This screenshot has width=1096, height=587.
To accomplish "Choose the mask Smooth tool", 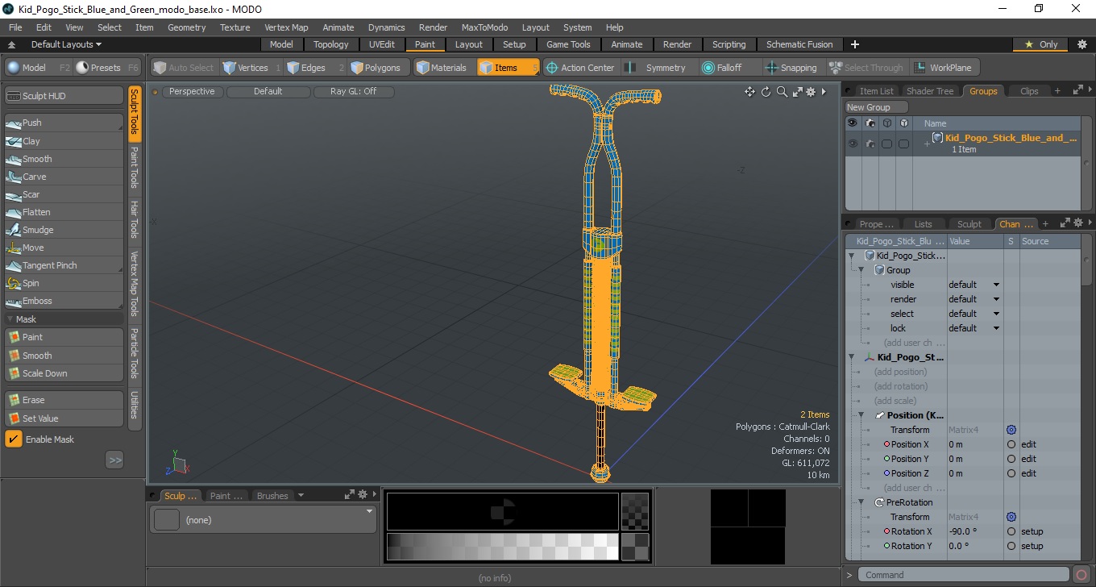I will point(64,356).
